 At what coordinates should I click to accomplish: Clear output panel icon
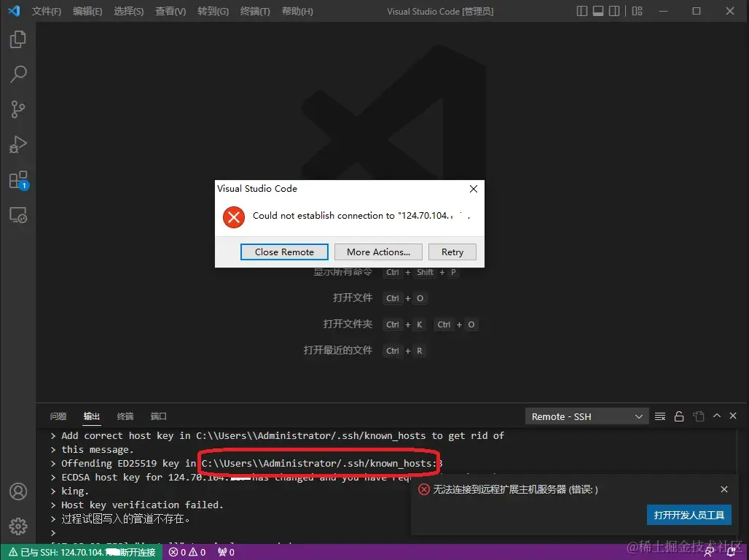(659, 416)
